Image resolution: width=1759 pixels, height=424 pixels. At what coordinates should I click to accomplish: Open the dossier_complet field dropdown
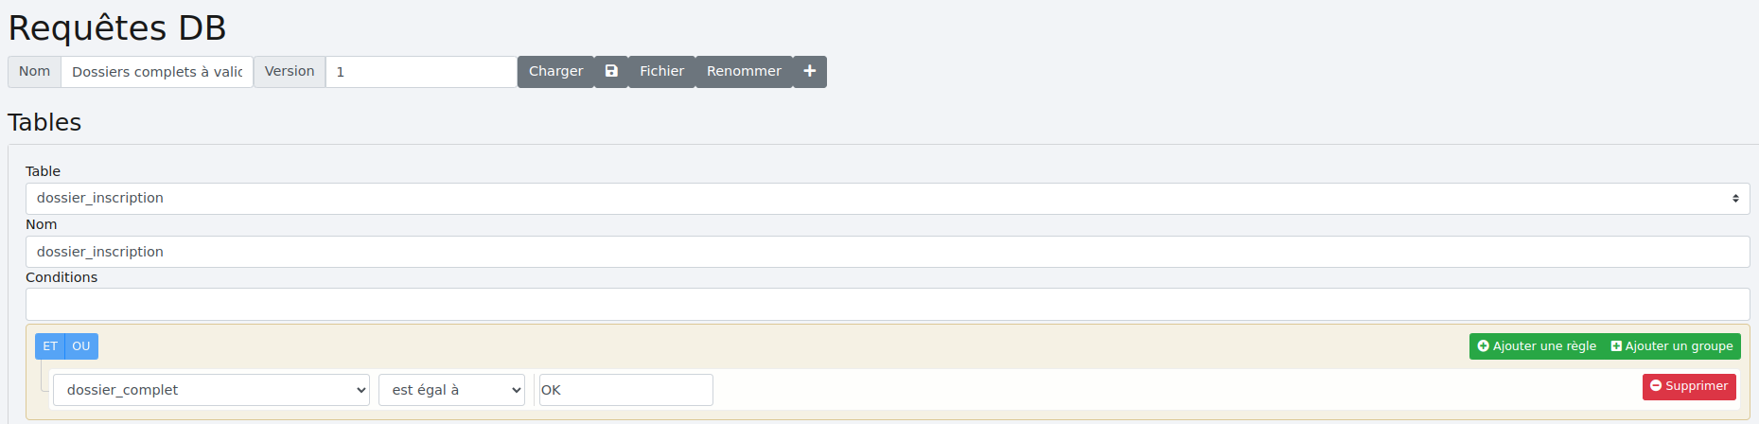(x=211, y=390)
